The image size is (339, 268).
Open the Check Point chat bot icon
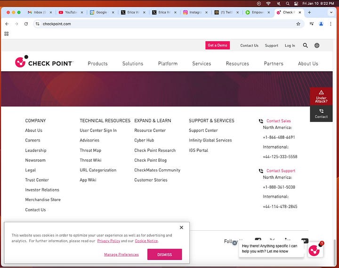(x=315, y=250)
